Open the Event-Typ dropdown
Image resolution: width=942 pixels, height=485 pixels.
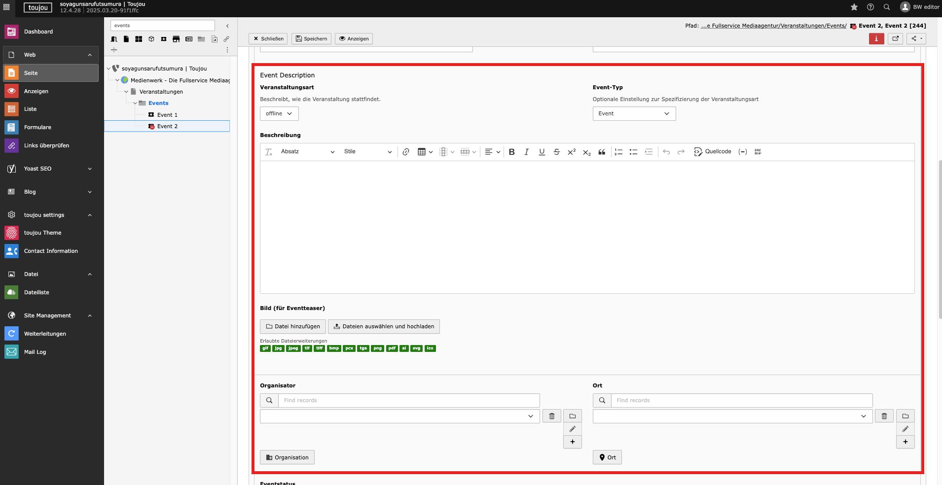634,113
